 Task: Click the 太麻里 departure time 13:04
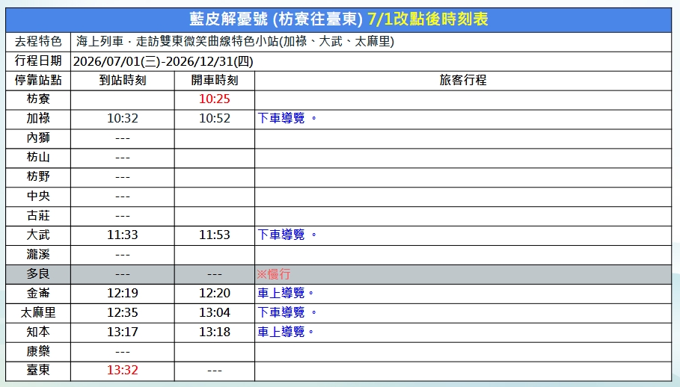214,312
